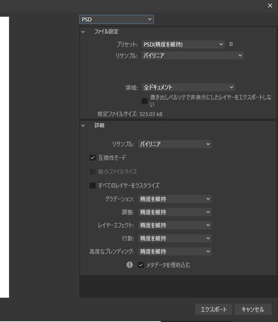The width and height of the screenshot is (278, 322).
Task: Click the 詳細 section heading
Action: tap(99, 125)
